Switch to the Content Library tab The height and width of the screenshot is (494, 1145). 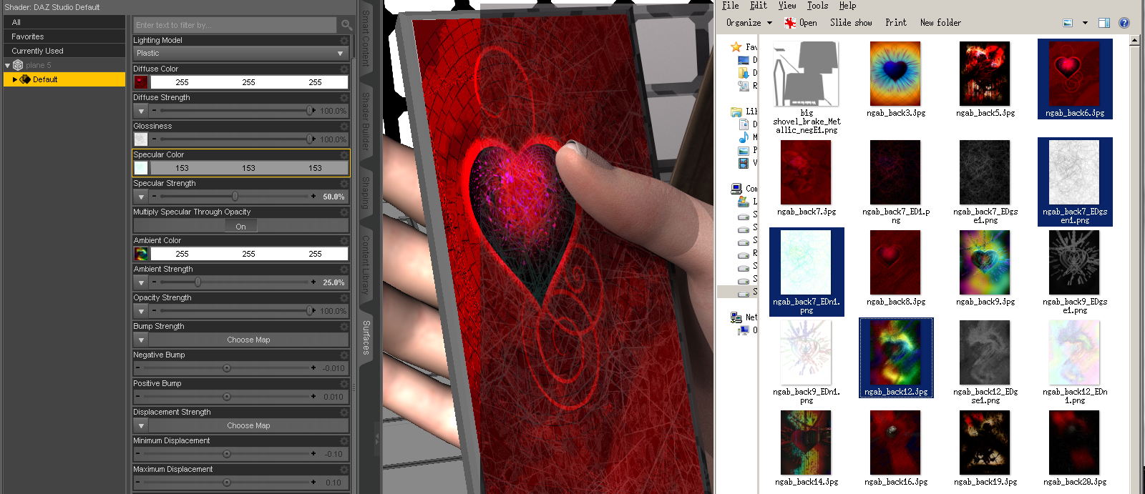366,265
